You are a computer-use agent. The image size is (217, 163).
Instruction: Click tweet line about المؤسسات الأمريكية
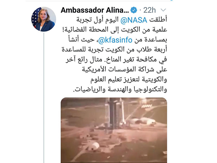125,69
